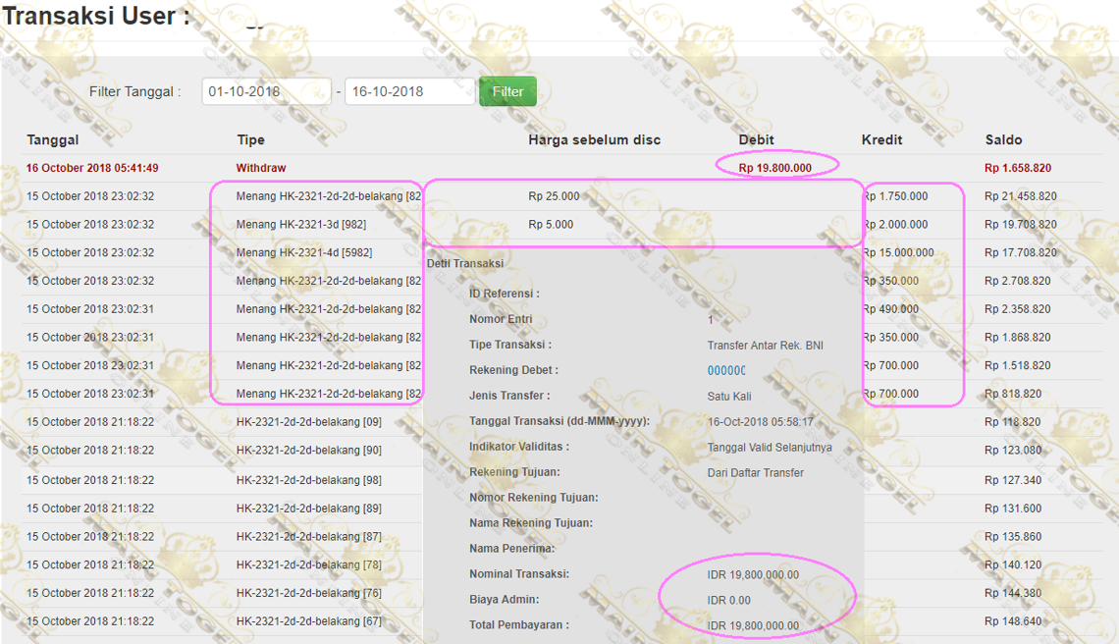The height and width of the screenshot is (644, 1119).
Task: Select the Withdraw transaction type entry
Action: point(261,168)
